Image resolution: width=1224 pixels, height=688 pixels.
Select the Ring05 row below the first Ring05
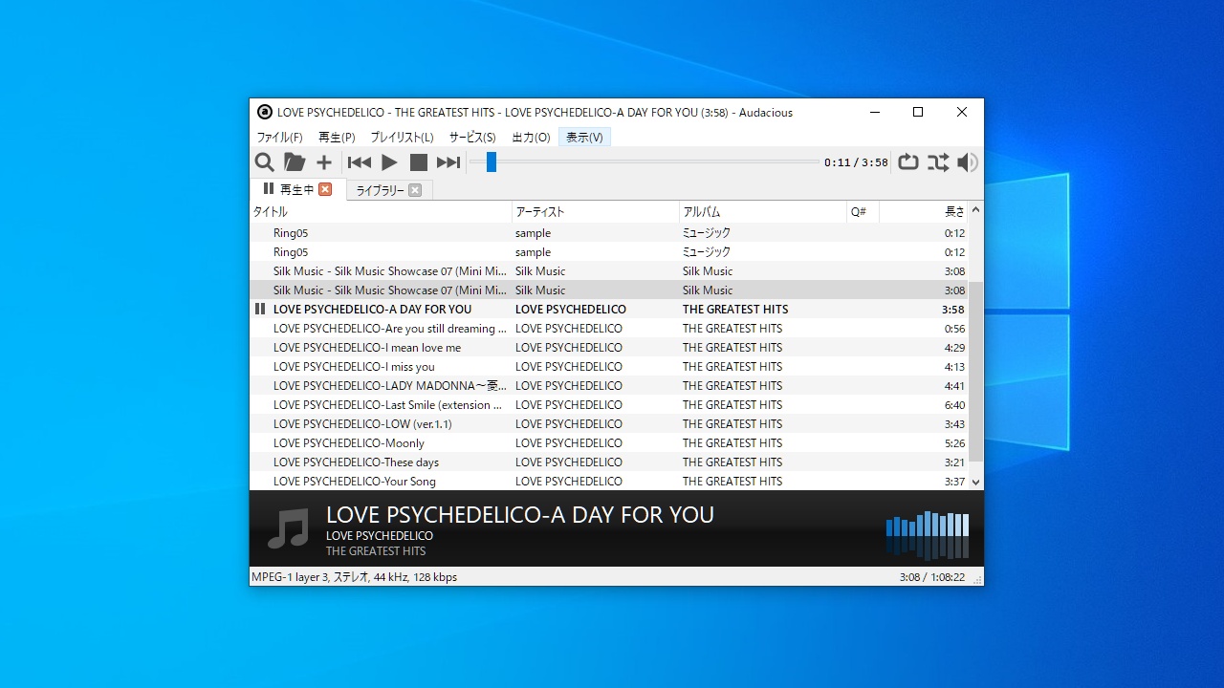[609, 252]
